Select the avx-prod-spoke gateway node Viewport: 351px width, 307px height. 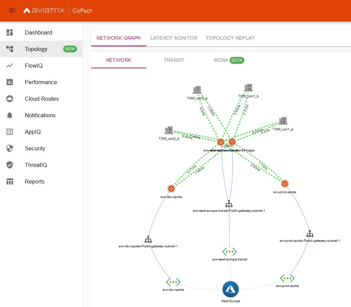(x=285, y=184)
